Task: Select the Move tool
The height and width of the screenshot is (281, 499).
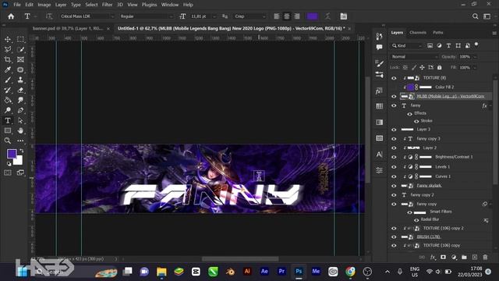Action: [8, 39]
